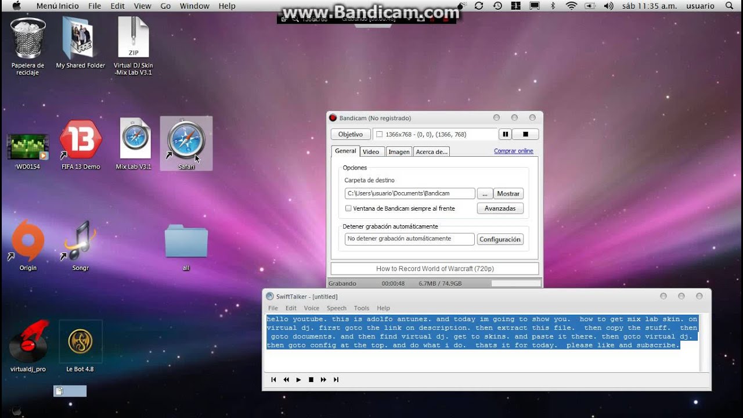Open the Go menu in the top bar

click(165, 6)
